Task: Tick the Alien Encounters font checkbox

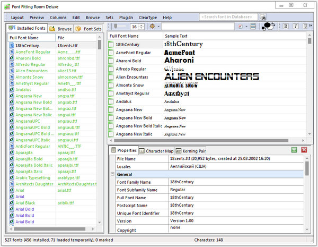Action: point(111,77)
